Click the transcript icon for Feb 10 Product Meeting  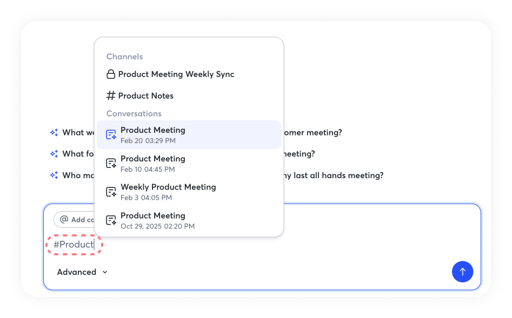tap(111, 163)
